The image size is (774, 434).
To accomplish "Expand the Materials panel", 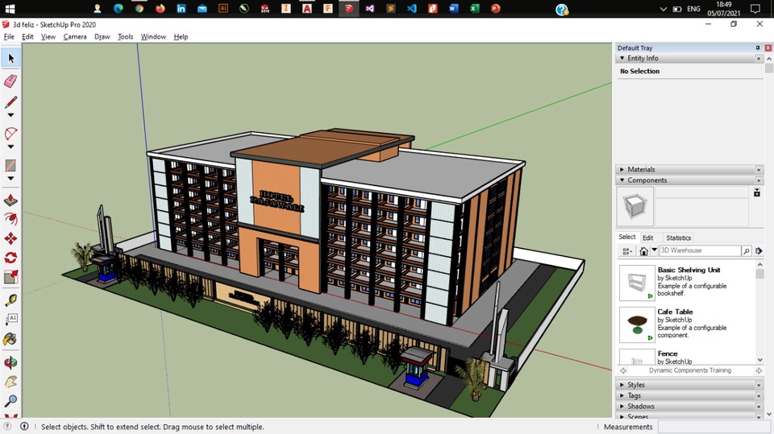I will 622,169.
